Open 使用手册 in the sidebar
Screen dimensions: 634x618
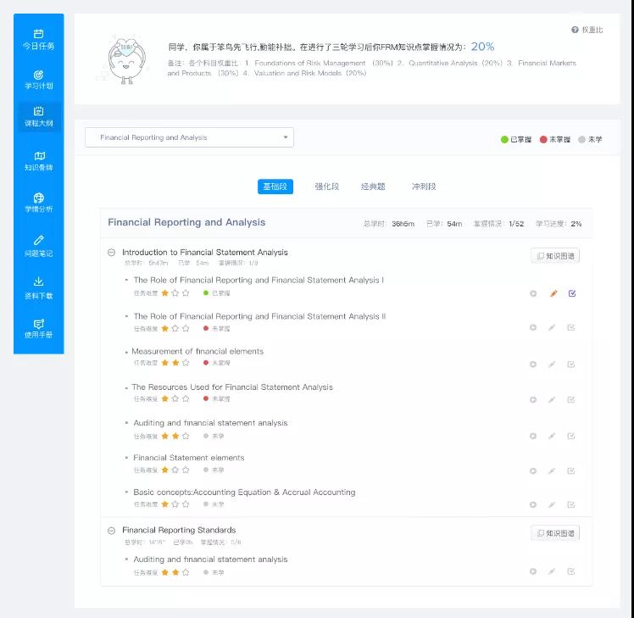[38, 329]
